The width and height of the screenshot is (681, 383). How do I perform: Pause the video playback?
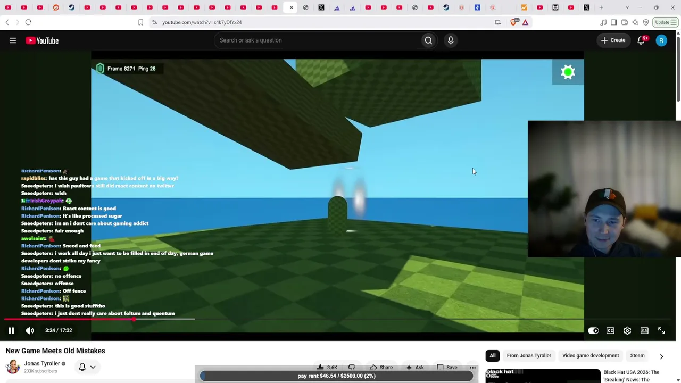[x=11, y=330]
